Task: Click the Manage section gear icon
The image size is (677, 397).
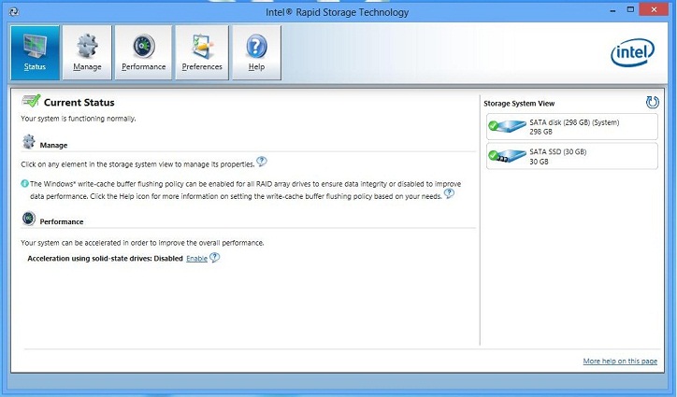Action: (29, 142)
